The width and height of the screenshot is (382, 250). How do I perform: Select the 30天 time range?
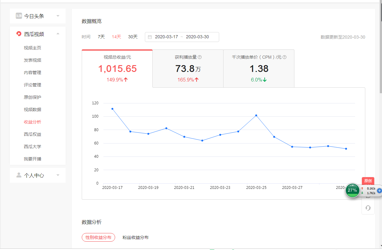[133, 37]
